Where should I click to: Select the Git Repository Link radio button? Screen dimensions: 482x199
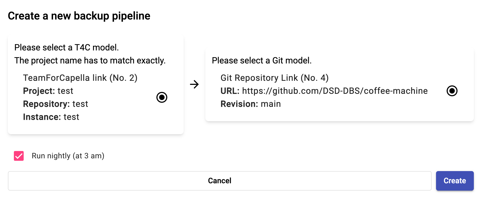(452, 91)
